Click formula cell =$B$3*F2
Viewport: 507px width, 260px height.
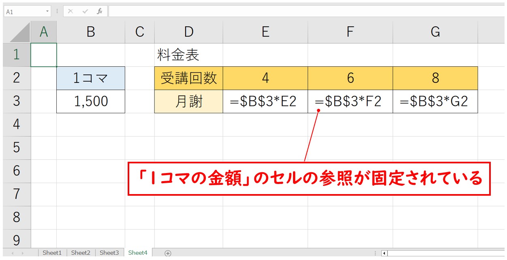(351, 101)
